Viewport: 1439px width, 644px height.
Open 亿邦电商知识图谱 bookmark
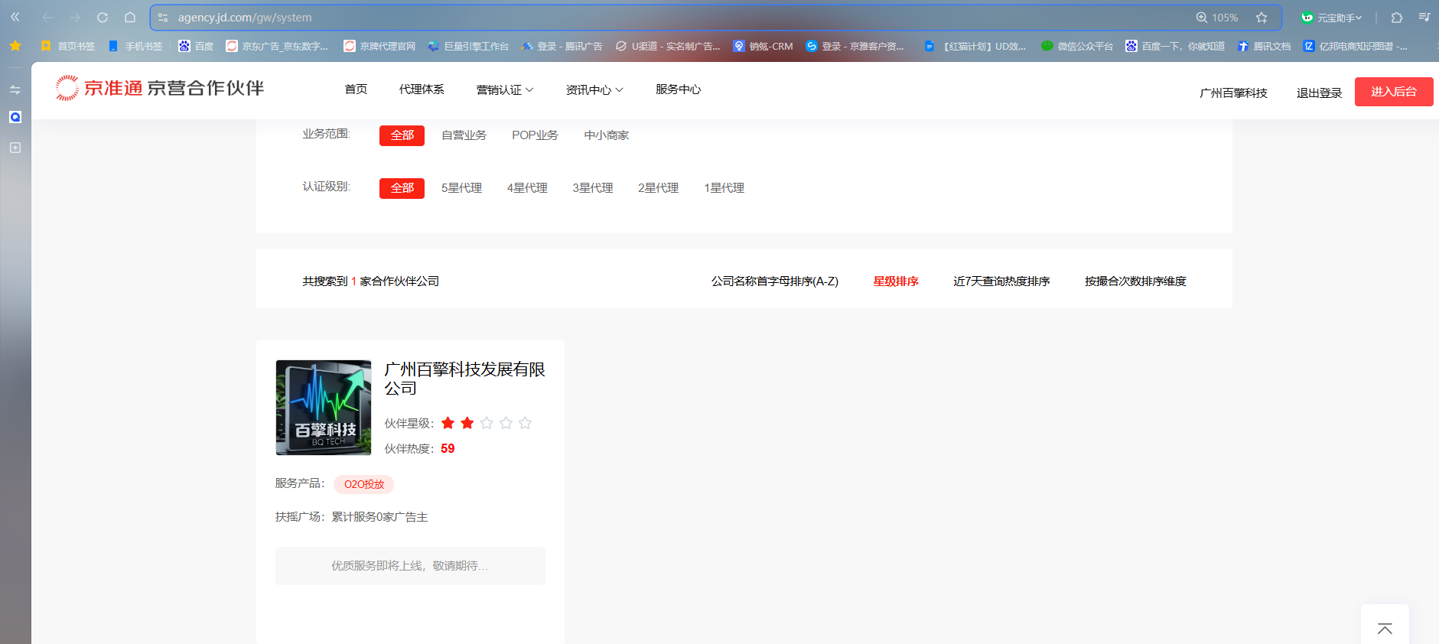click(1356, 47)
